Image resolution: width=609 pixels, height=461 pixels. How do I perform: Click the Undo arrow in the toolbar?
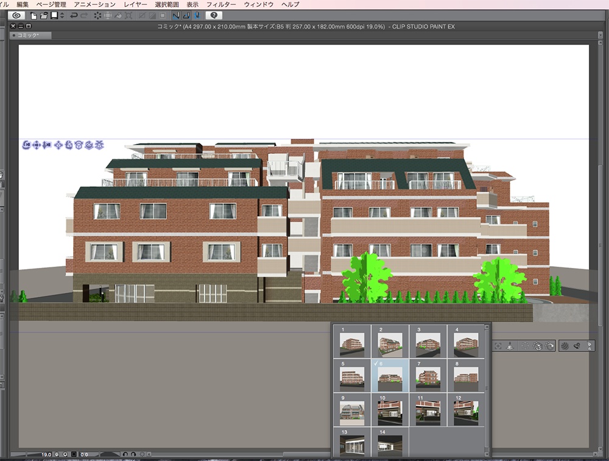pyautogui.click(x=73, y=15)
